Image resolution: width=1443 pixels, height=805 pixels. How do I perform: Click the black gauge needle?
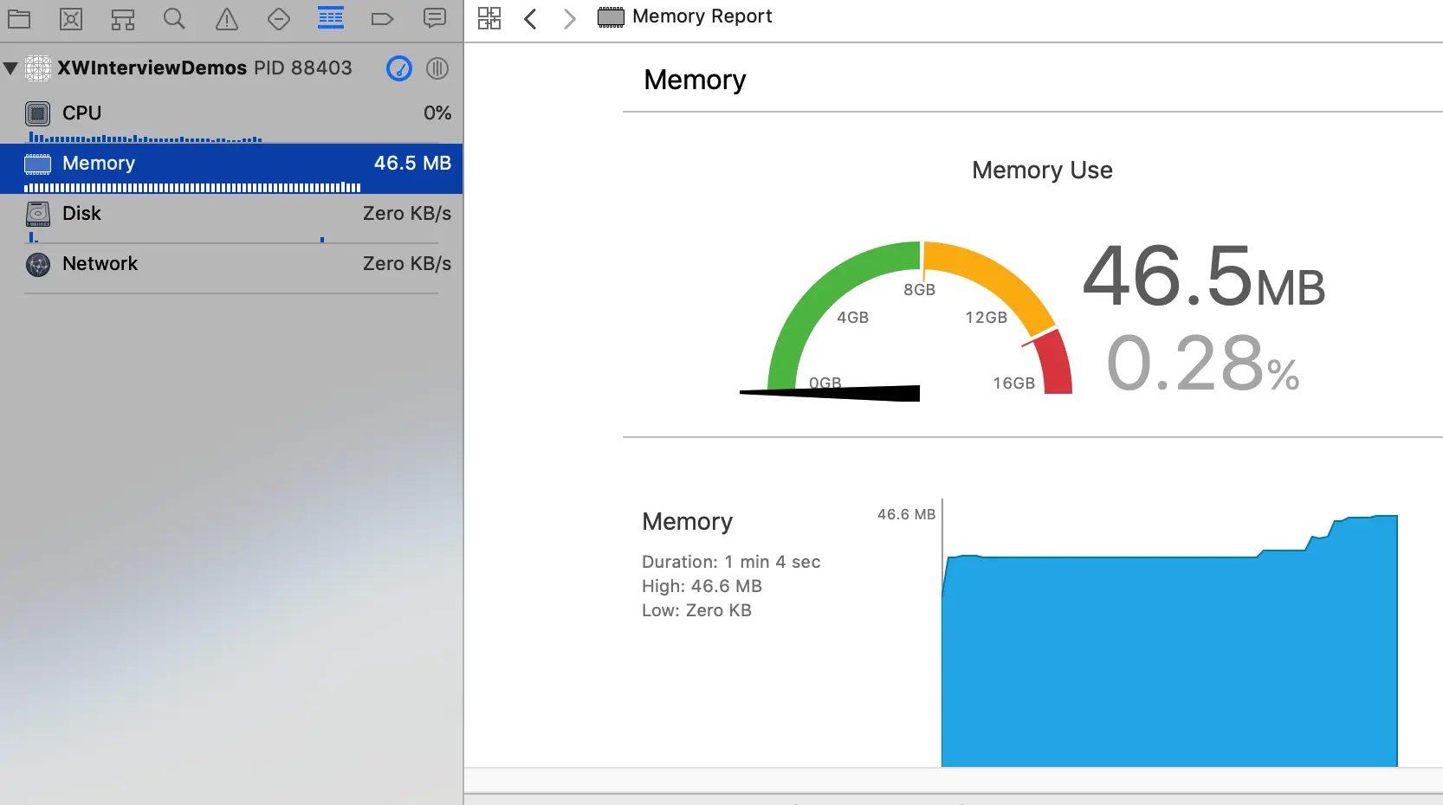click(x=830, y=393)
